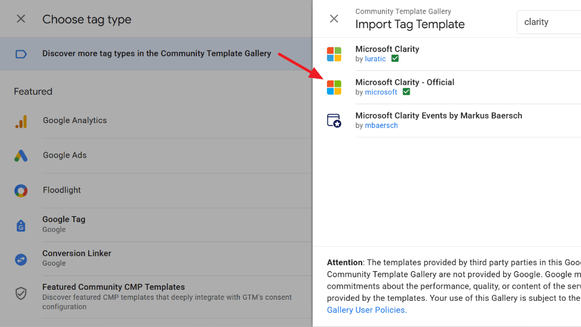The width and height of the screenshot is (581, 327).
Task: Open the Gallery User Policies link
Action: click(366, 310)
